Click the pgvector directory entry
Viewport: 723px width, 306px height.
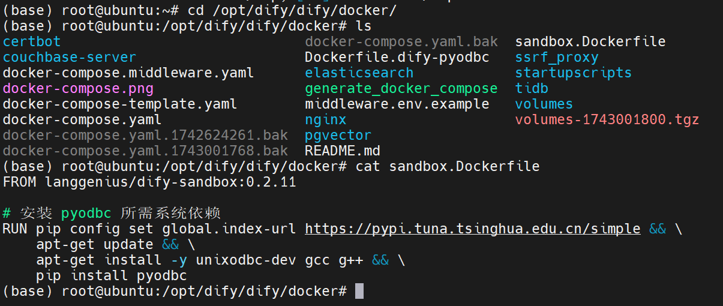pos(338,136)
